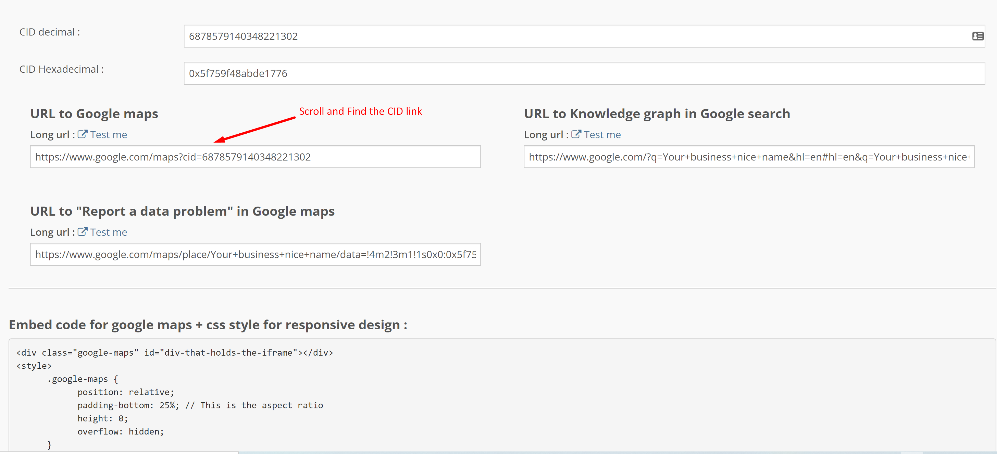
Task: Focus the CID Hexadecimal input field
Action: click(x=542, y=74)
